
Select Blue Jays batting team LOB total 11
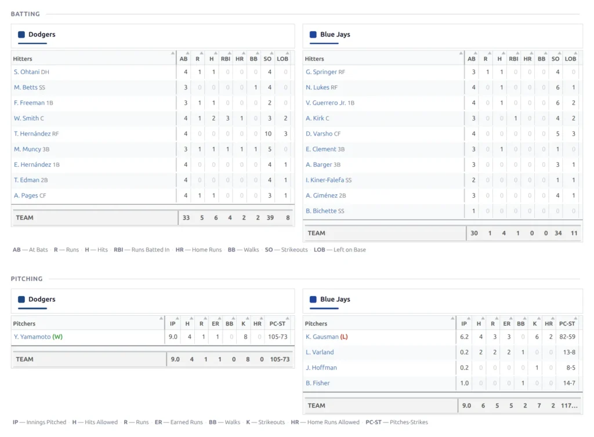pos(574,234)
